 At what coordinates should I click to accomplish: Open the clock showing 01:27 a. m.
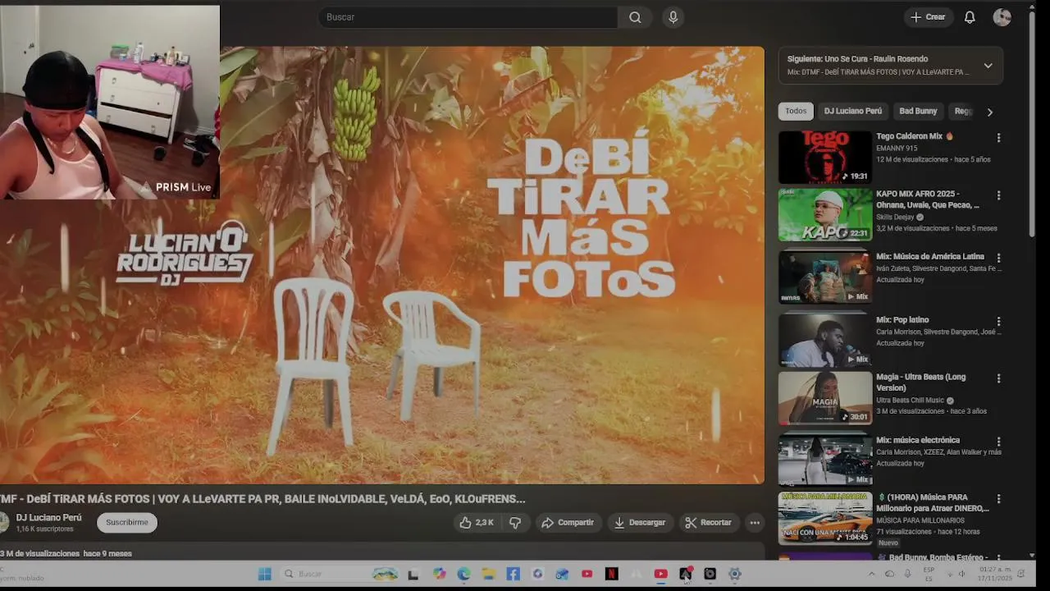[x=994, y=574]
